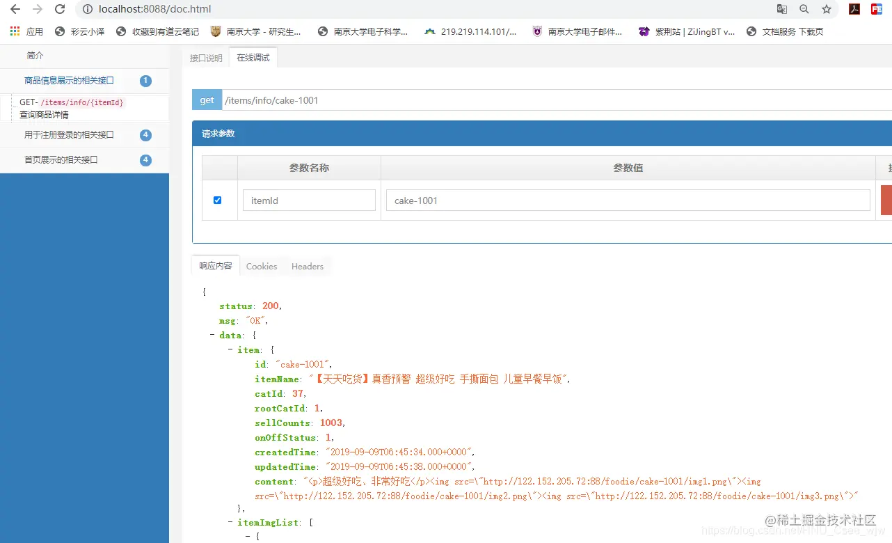Select the 查询商品详情 endpoint in the sidebar

(83, 108)
